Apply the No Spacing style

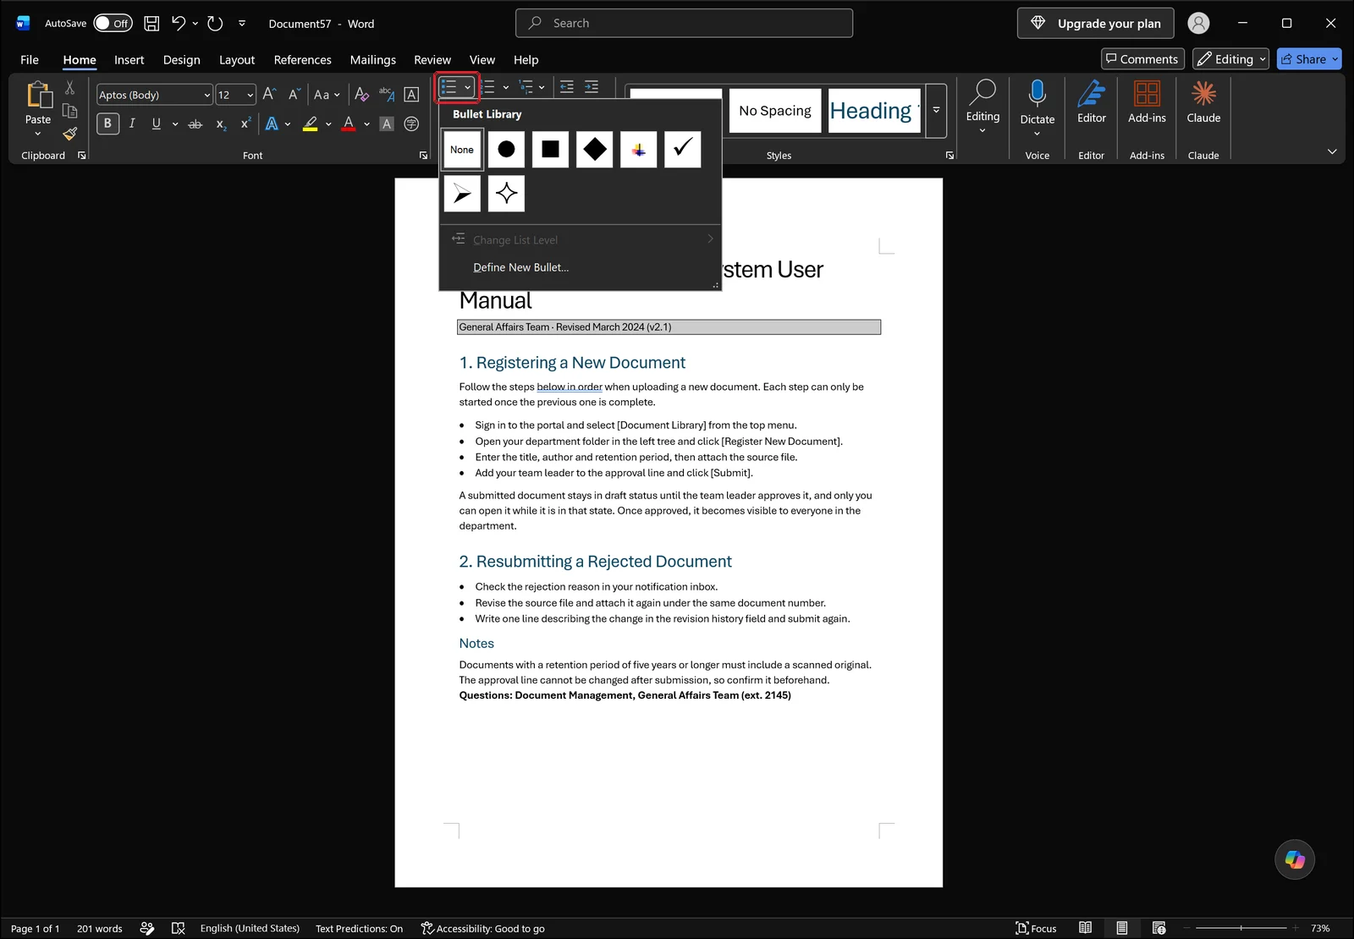(774, 111)
